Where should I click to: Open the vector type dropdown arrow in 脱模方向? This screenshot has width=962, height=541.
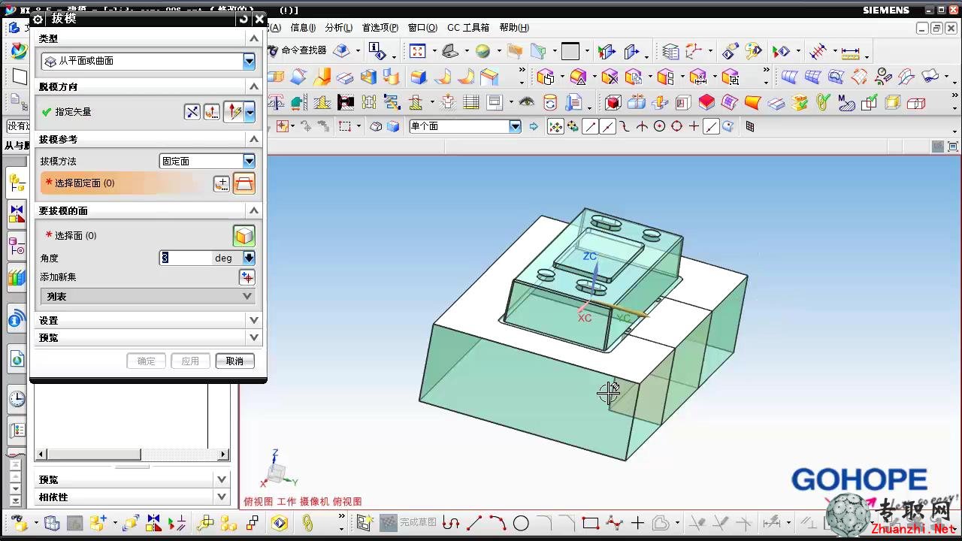click(x=250, y=112)
